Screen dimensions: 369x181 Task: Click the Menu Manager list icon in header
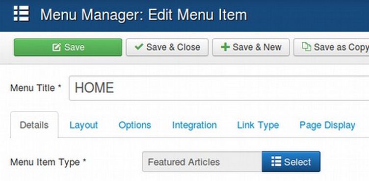point(21,13)
